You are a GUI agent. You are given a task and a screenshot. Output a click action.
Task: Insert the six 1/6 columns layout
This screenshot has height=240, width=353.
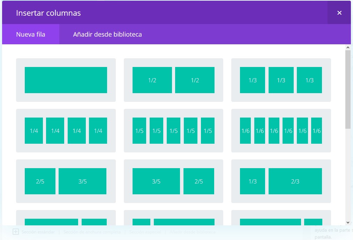[281, 130]
